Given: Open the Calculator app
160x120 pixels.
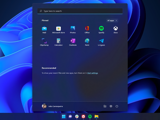Looking at the screenshot, I should [58, 42].
